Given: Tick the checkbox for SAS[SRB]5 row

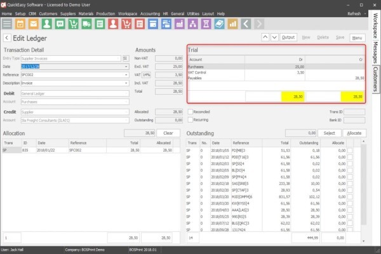Looking at the screenshot, I should coord(350,184).
